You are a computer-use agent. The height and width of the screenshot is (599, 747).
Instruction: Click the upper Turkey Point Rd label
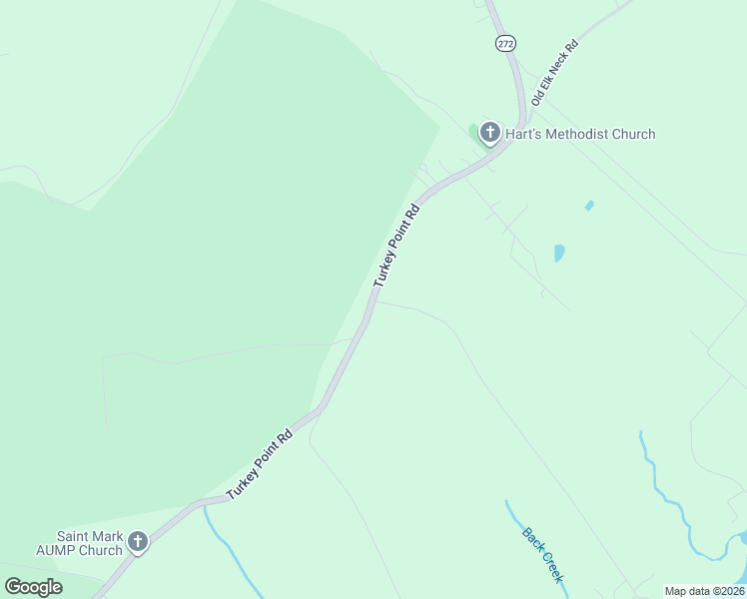(396, 246)
